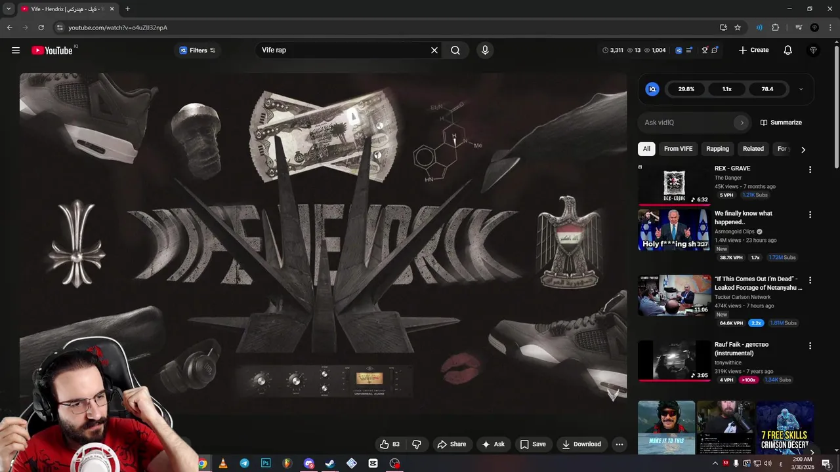Reload the page

pos(41,28)
